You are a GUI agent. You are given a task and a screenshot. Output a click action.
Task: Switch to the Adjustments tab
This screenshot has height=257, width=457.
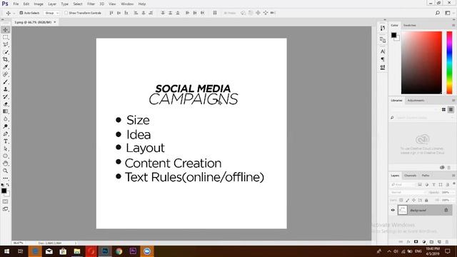416,100
